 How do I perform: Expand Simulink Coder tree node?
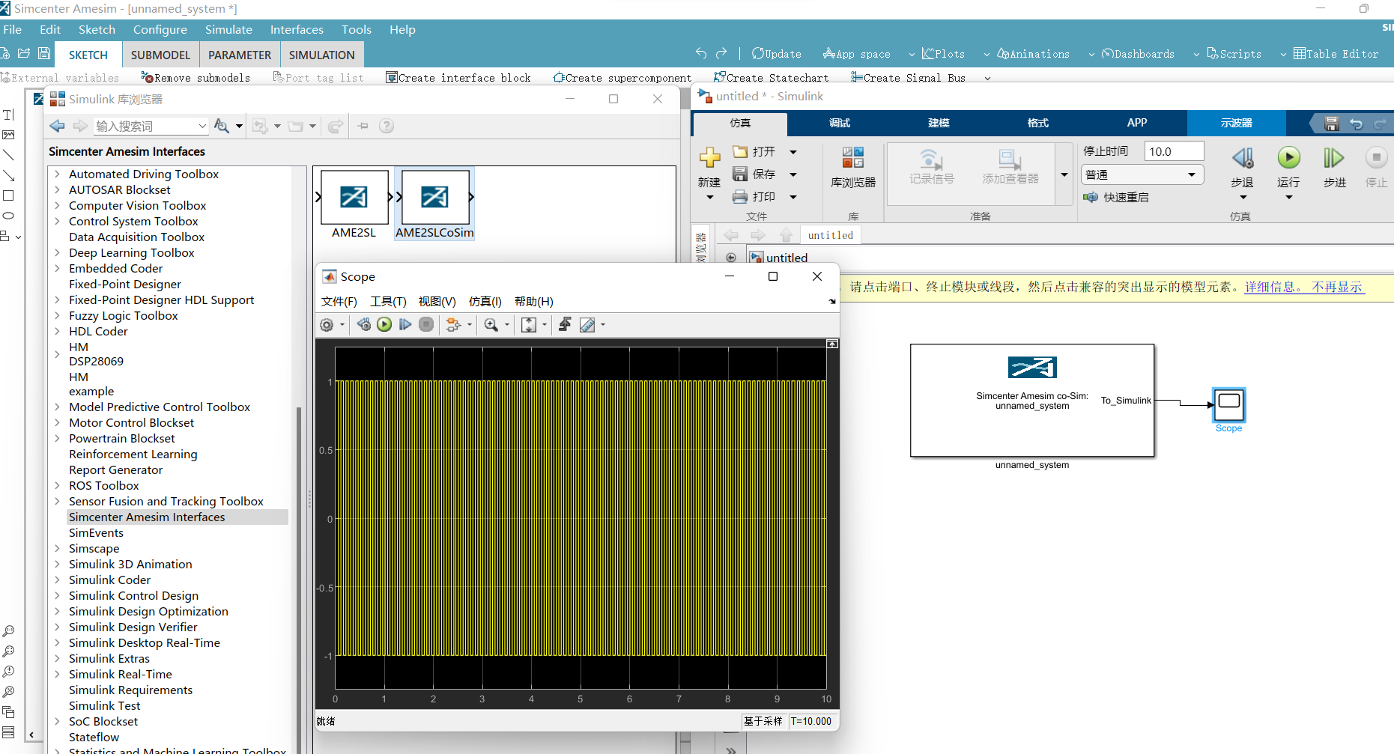click(57, 580)
